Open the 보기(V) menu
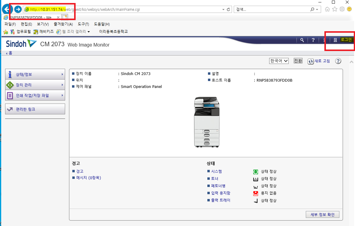 [x=43, y=24]
